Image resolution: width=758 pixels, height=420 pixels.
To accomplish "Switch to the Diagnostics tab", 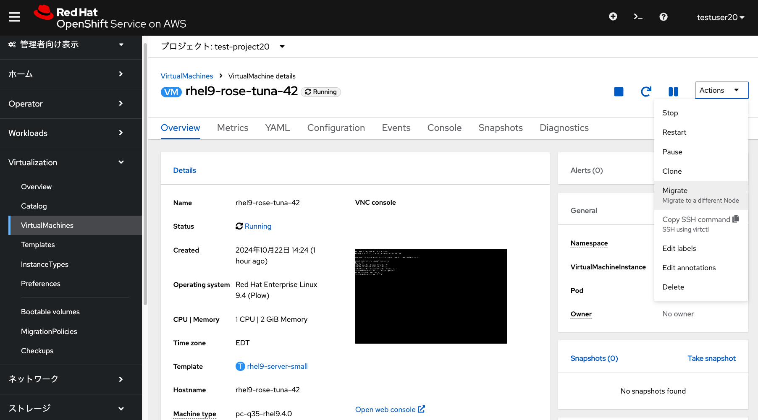I will 564,128.
